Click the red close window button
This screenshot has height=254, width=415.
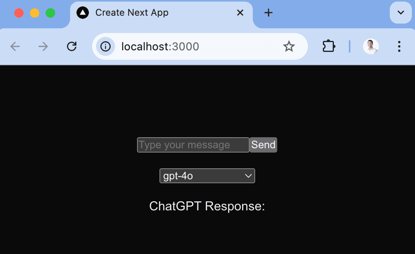[x=19, y=13]
